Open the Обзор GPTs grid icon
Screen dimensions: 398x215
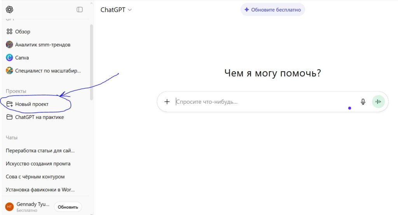(10, 32)
